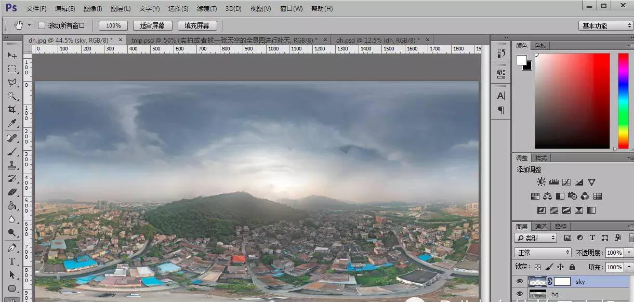Click the rainbow hue slider strip
The height and width of the screenshot is (302, 634).
click(623, 101)
